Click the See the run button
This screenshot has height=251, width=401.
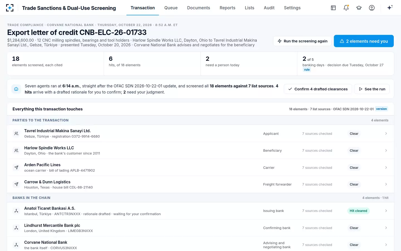[x=372, y=89]
